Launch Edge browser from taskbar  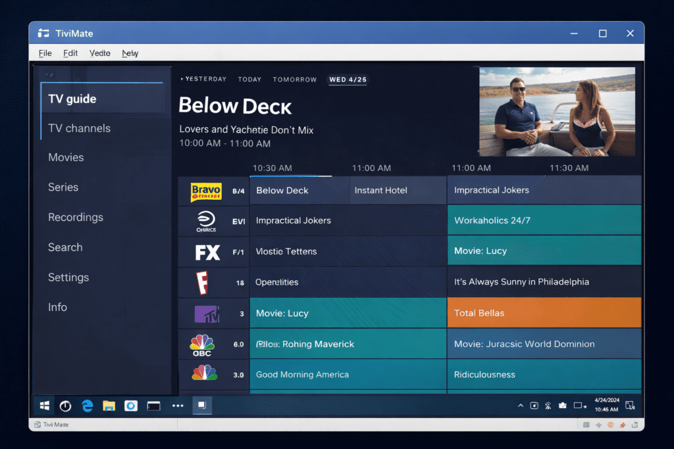(88, 406)
